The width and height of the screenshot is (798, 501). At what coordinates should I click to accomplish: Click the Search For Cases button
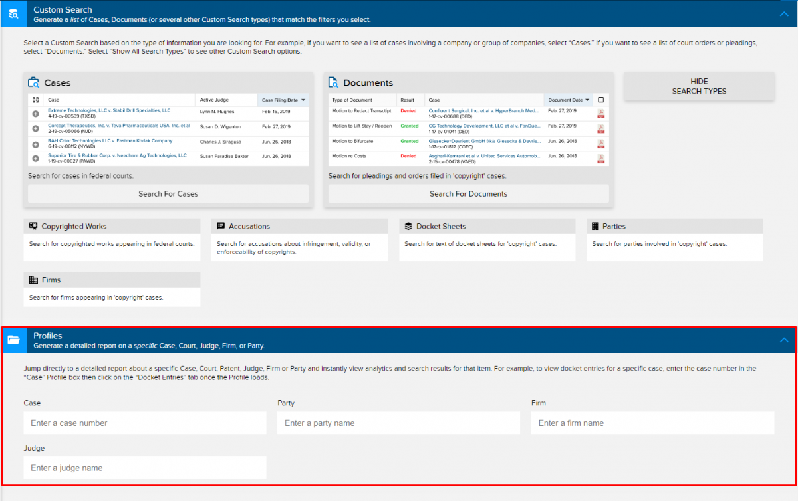168,194
